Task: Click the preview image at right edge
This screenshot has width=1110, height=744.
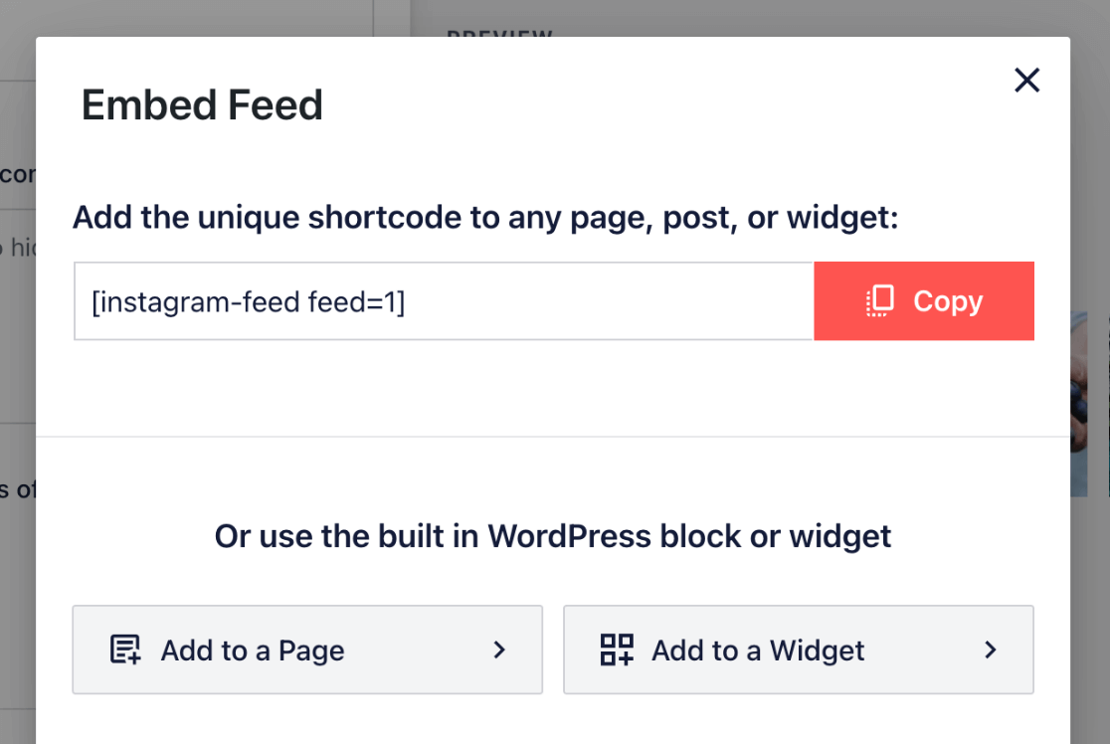Action: click(1090, 398)
